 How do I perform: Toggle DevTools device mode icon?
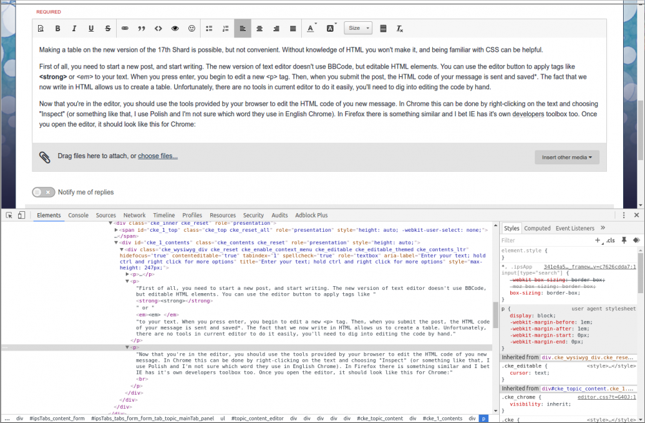point(21,215)
